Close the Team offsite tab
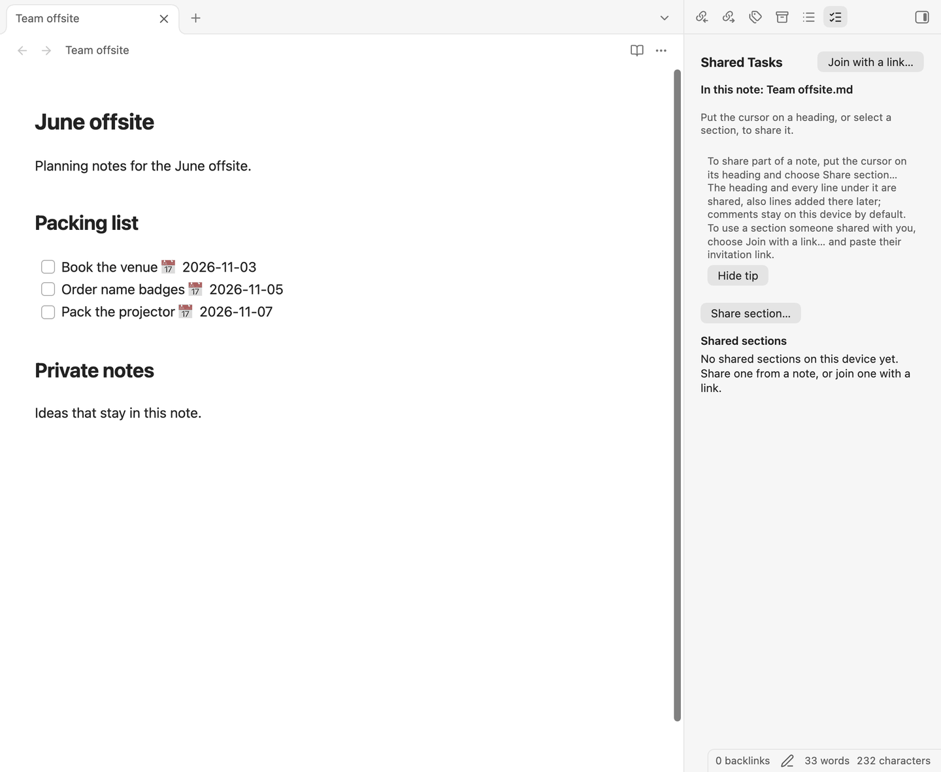941x772 pixels. pos(164,18)
